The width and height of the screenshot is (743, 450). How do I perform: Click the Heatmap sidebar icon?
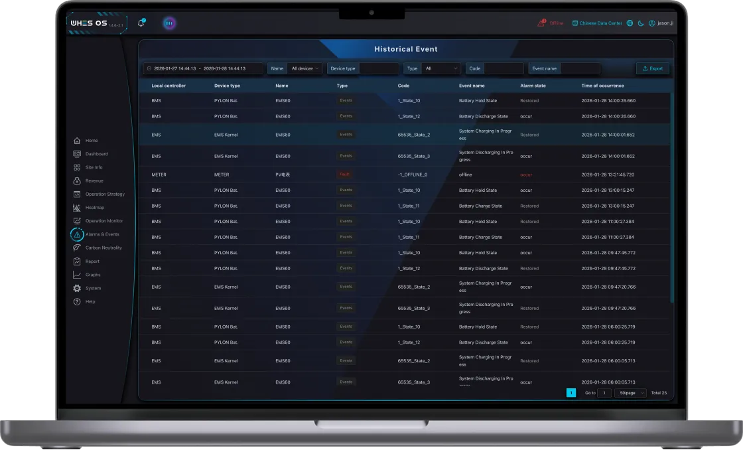(x=77, y=208)
